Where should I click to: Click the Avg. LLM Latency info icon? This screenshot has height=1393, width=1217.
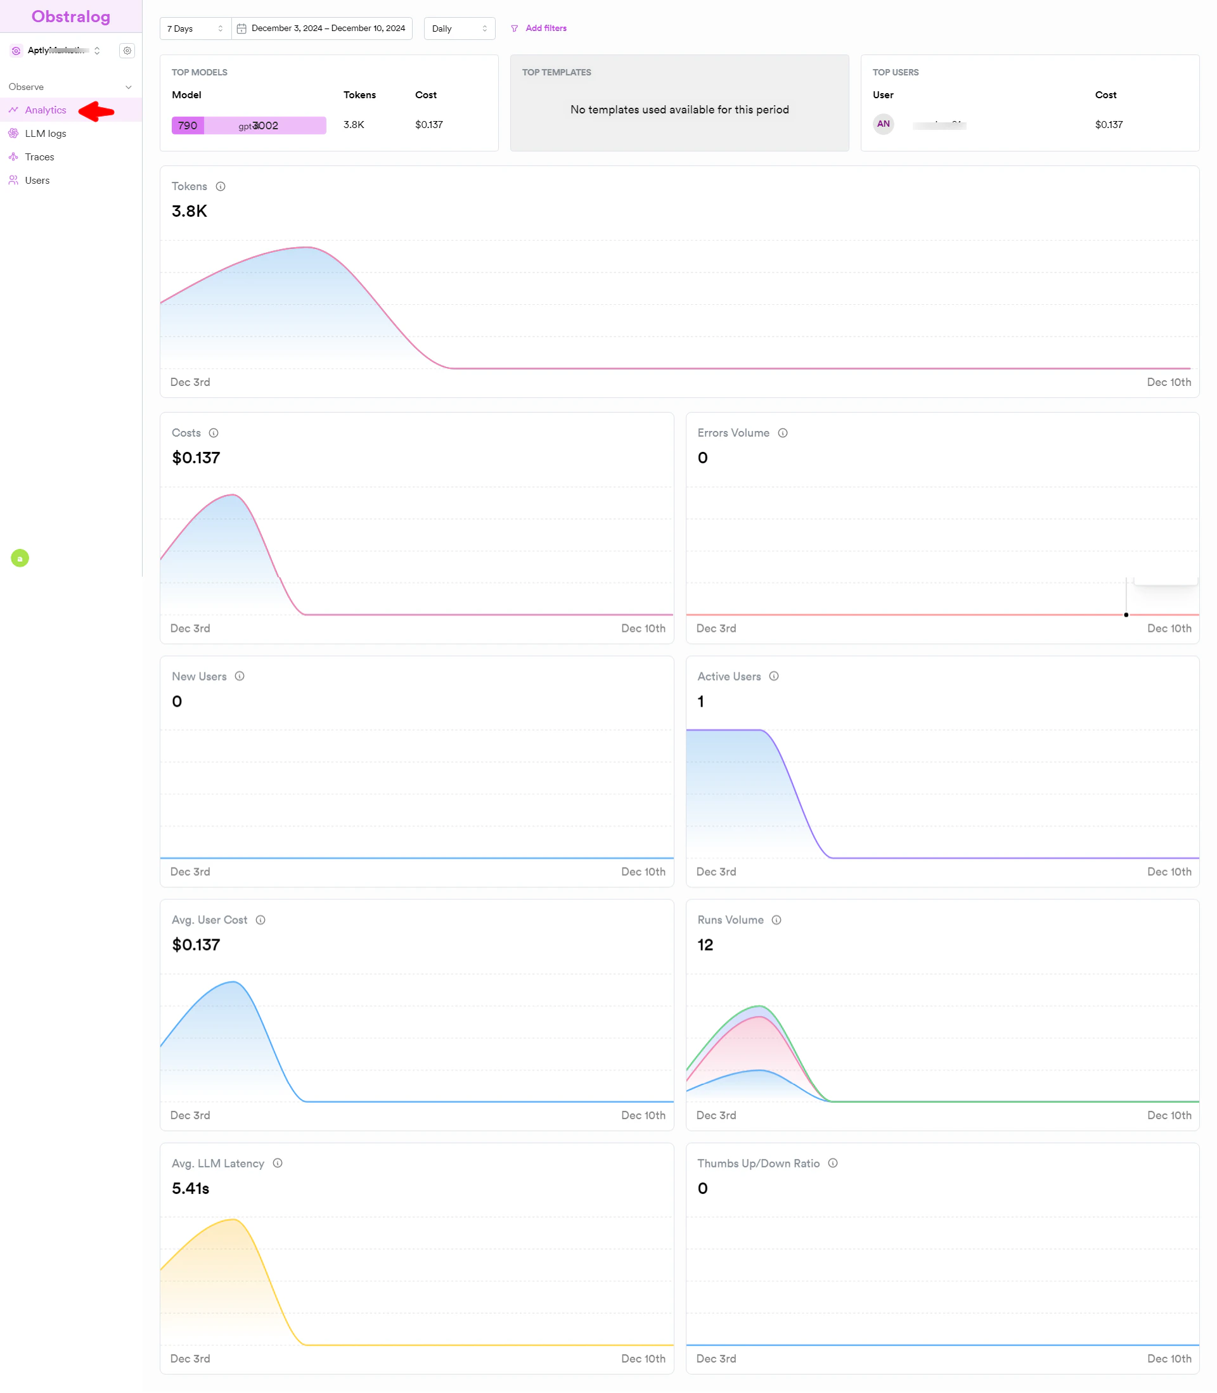click(277, 1163)
